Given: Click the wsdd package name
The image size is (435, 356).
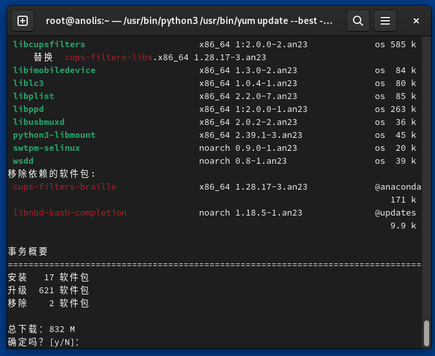Looking at the screenshot, I should (x=23, y=161).
